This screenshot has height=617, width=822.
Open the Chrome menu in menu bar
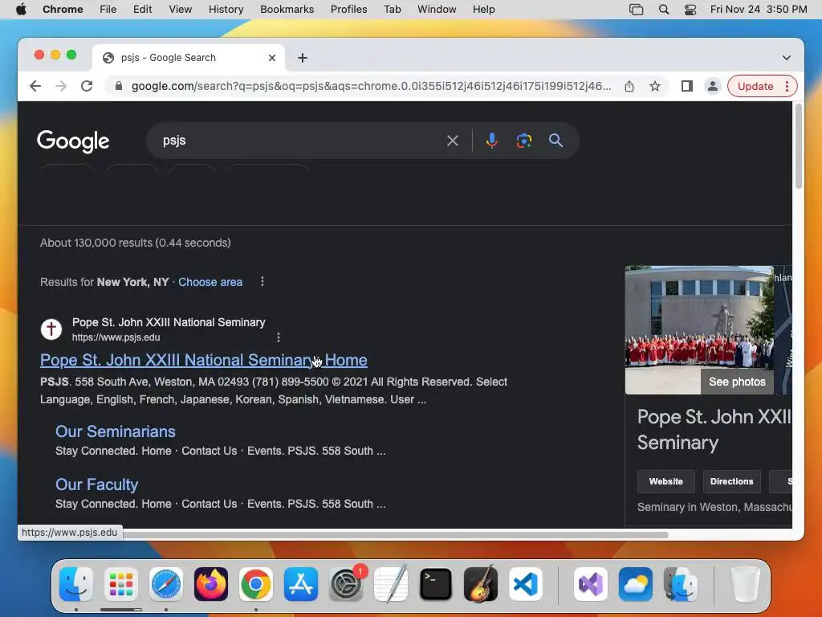click(x=63, y=10)
